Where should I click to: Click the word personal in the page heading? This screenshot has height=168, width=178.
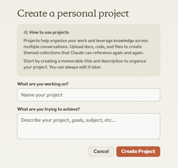tap(77, 14)
